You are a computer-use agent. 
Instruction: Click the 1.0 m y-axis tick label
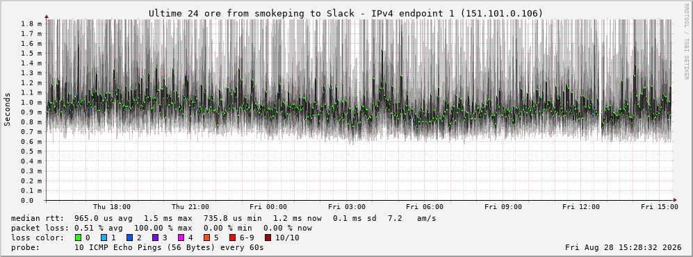tap(31, 102)
